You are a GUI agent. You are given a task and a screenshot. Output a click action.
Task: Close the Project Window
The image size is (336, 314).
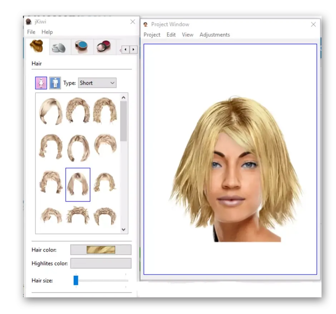pyautogui.click(x=313, y=24)
